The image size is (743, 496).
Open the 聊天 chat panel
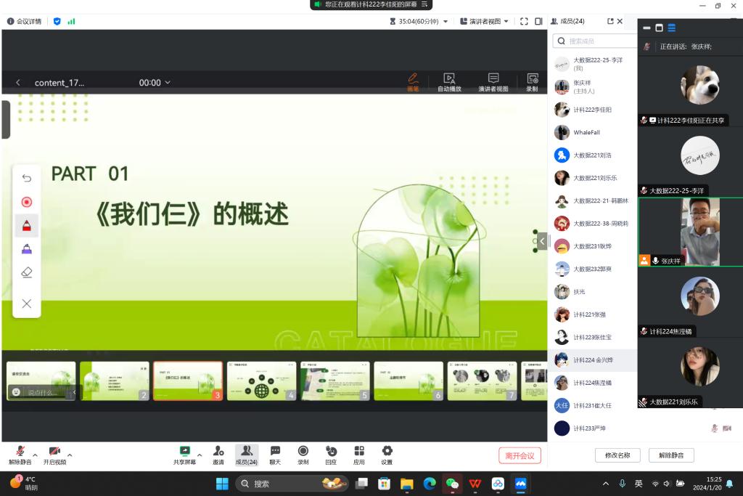click(275, 455)
